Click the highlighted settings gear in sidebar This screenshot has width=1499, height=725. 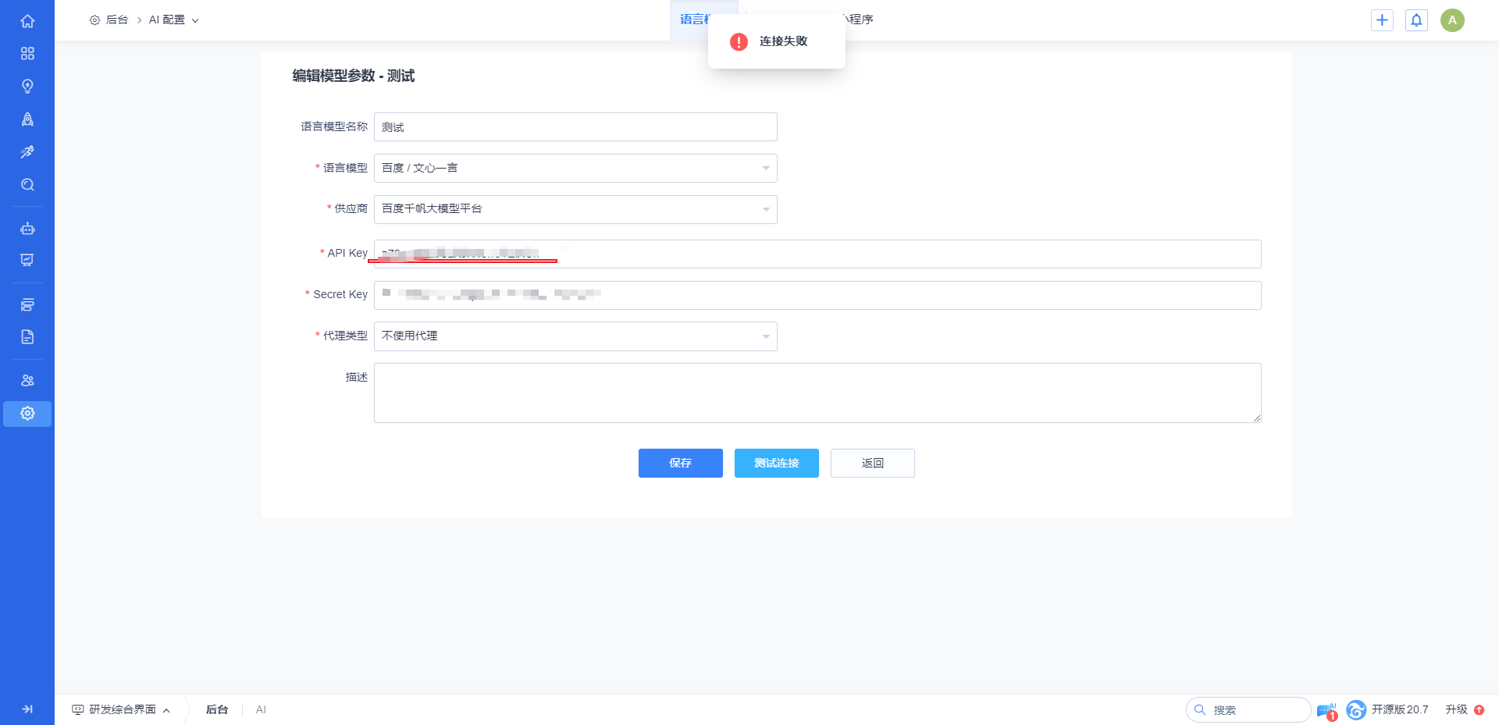[x=27, y=414]
